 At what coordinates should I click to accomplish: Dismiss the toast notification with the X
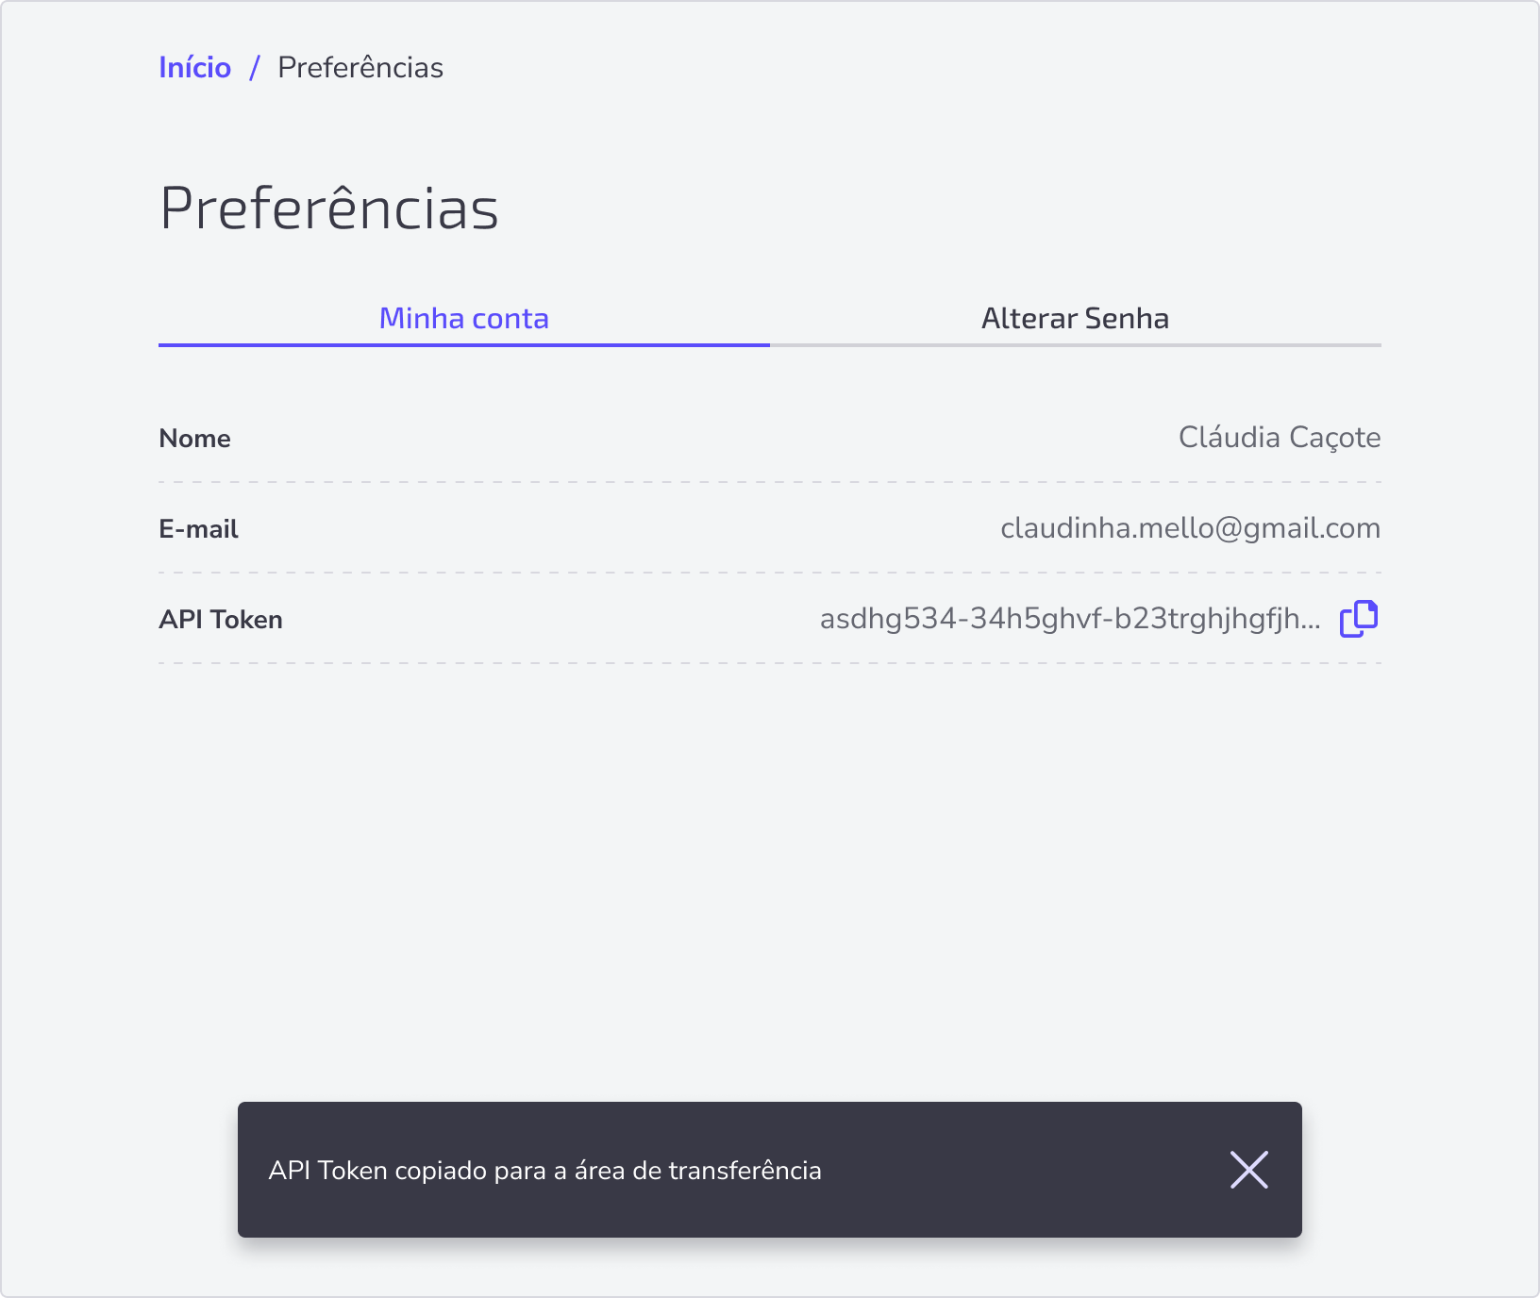point(1248,1170)
